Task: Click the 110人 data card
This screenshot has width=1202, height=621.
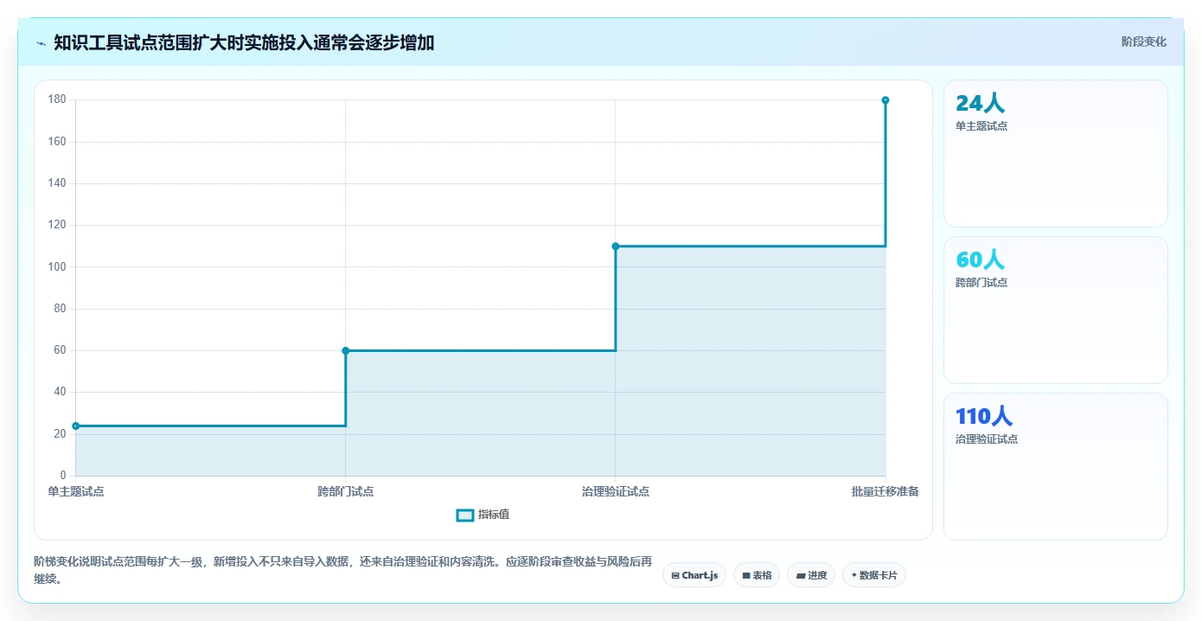Action: coord(1056,467)
